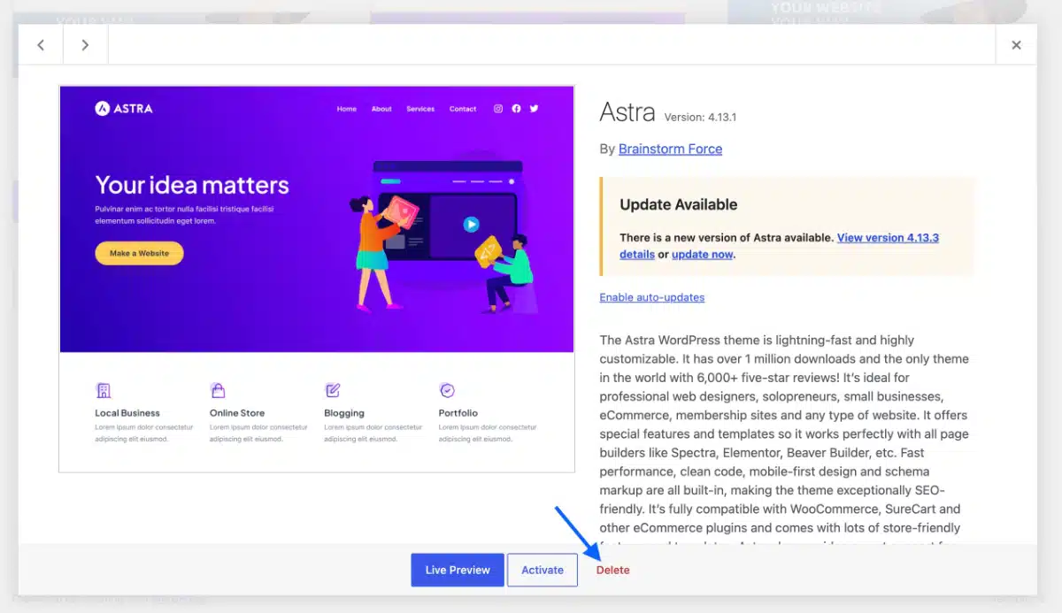Click the Portfolio checkmark icon
This screenshot has height=613, width=1062.
click(x=447, y=390)
